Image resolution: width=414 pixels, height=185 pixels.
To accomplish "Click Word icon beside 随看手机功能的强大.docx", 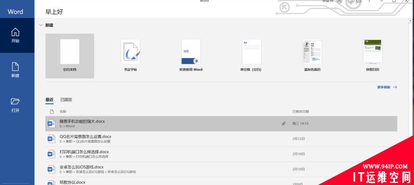I will coord(51,124).
